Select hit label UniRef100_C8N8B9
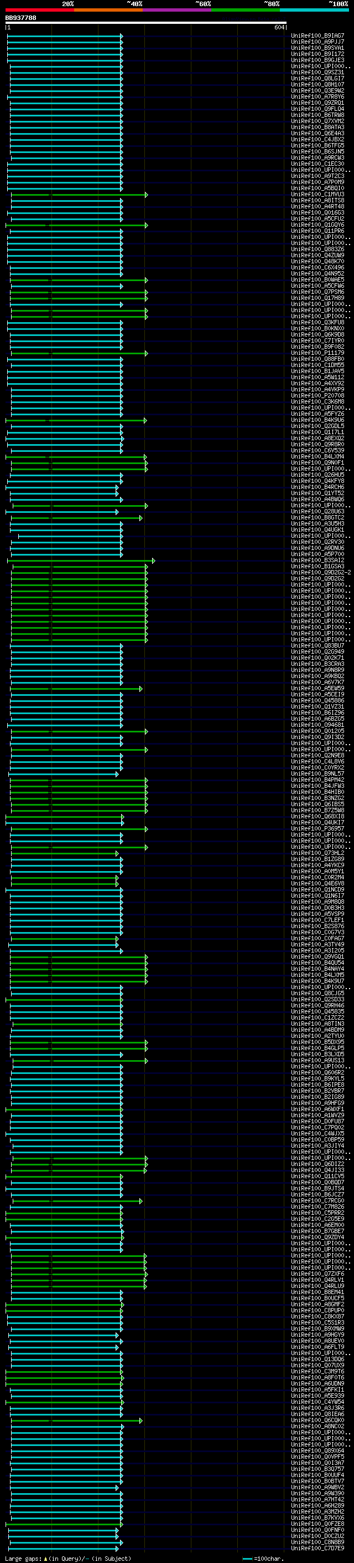Image resolution: width=354 pixels, height=1563 pixels. tap(317, 1542)
